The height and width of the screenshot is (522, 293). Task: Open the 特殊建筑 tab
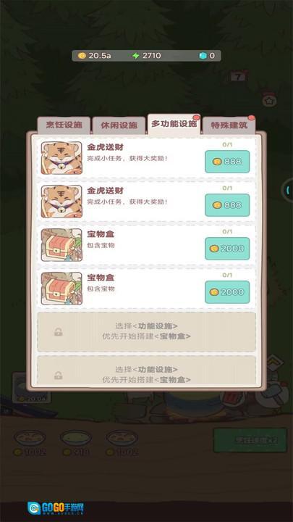point(229,125)
